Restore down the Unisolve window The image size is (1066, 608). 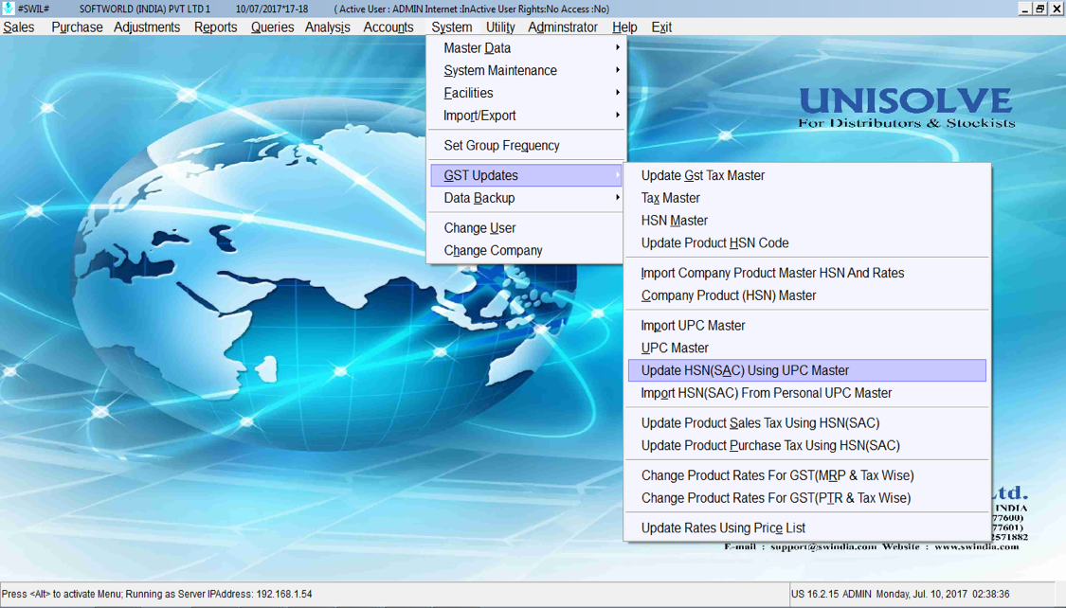pyautogui.click(x=1040, y=9)
